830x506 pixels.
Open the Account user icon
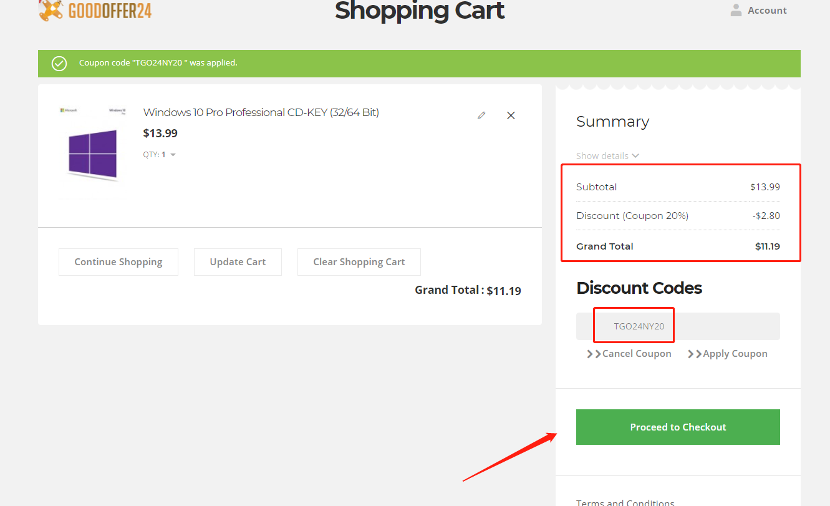(736, 10)
